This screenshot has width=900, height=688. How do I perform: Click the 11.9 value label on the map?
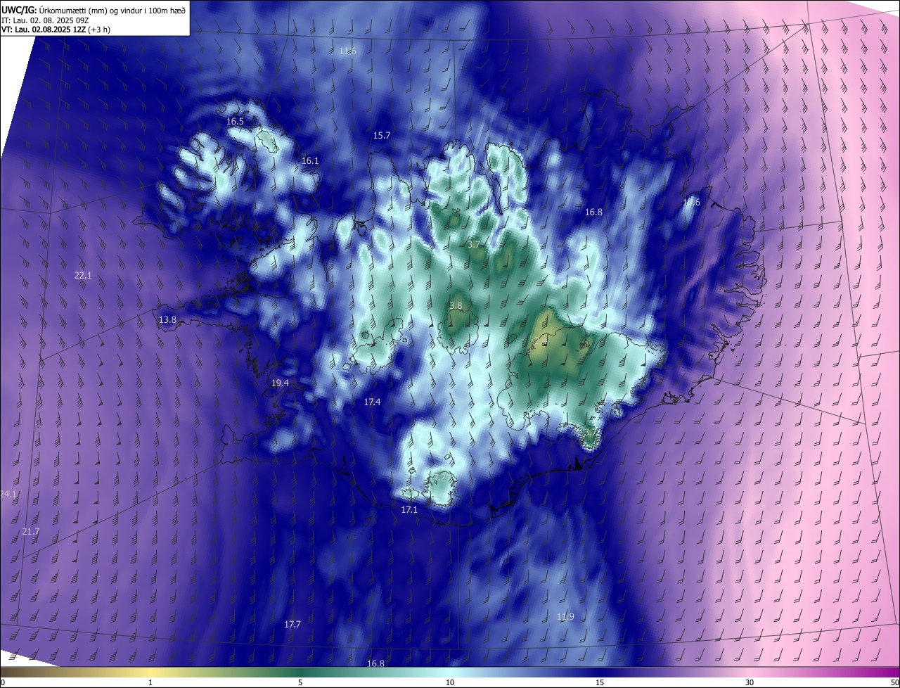(x=565, y=617)
